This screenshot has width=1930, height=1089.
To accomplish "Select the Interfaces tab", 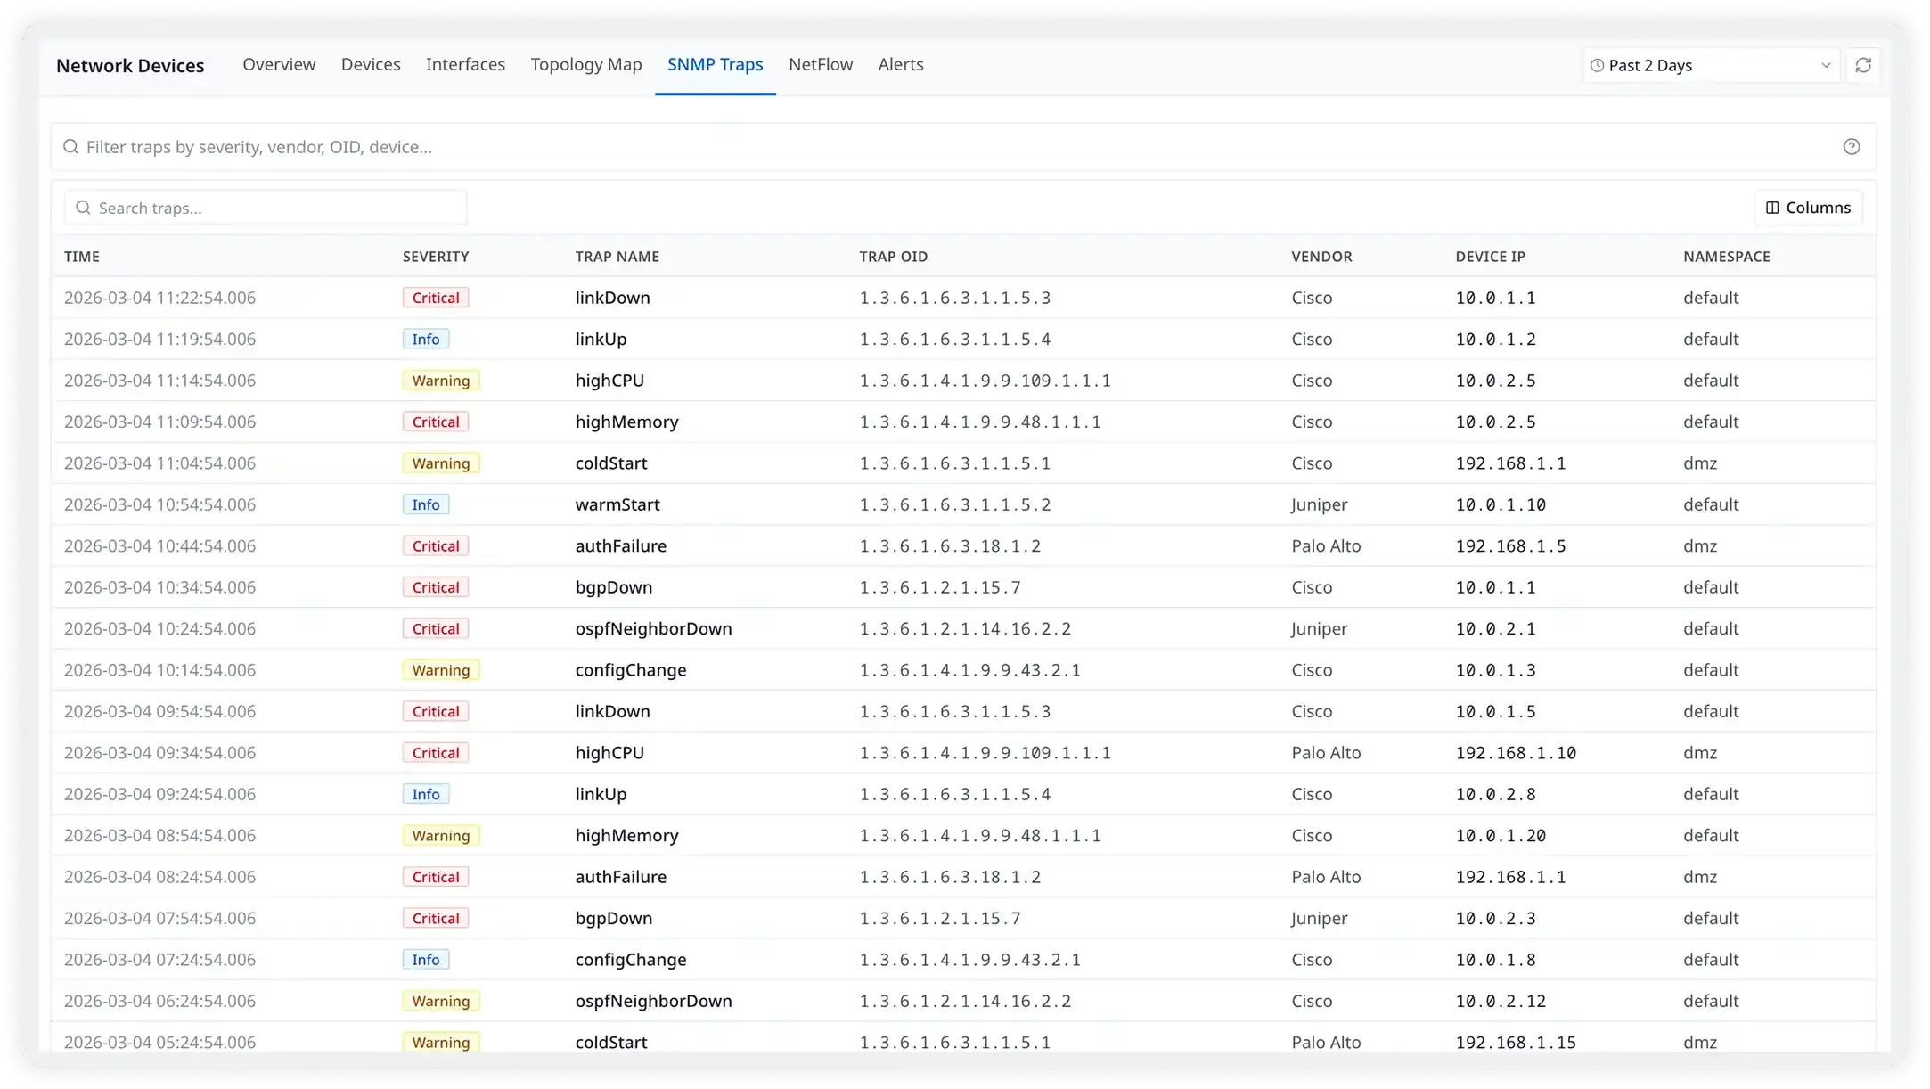I will click(465, 65).
